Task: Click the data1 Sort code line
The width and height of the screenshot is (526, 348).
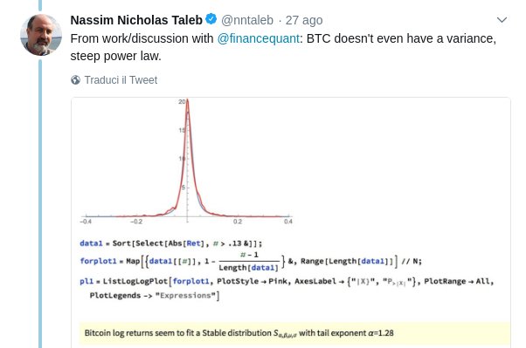Action: (x=170, y=243)
